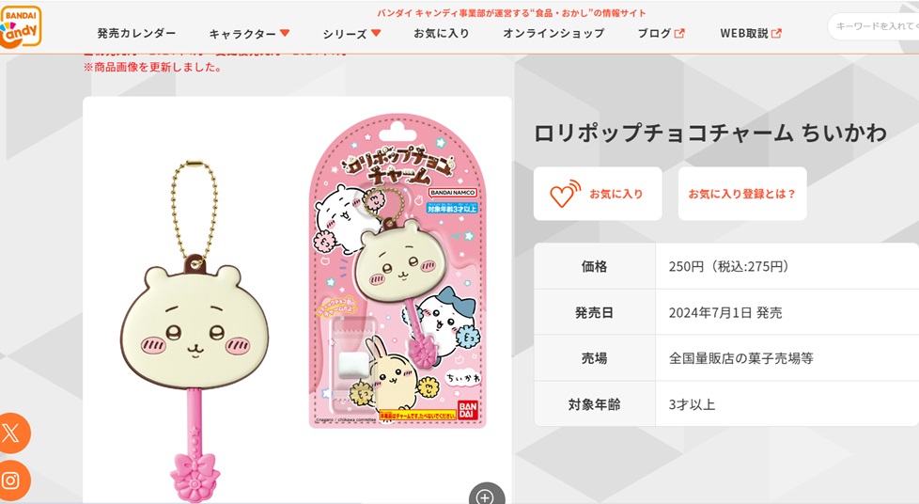Click the heart favorite icon
This screenshot has width=919, height=504.
pos(565,194)
